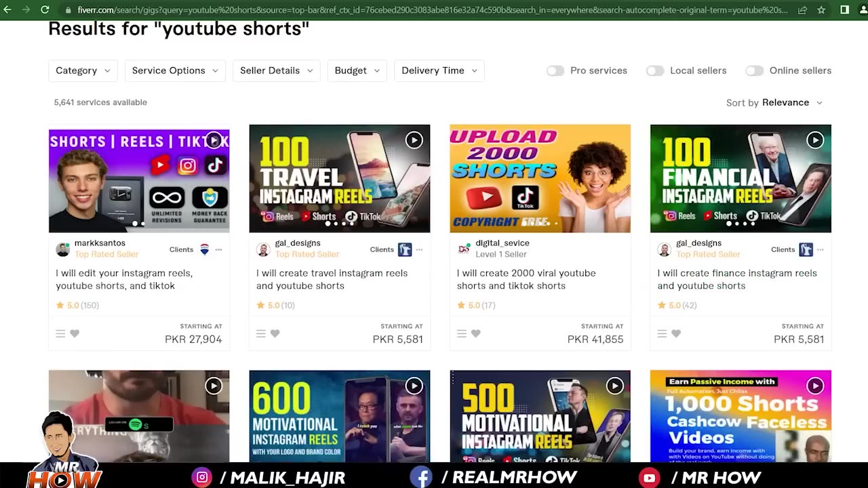Add digital_sevice gig to list icon
The width and height of the screenshot is (868, 488).
[462, 333]
